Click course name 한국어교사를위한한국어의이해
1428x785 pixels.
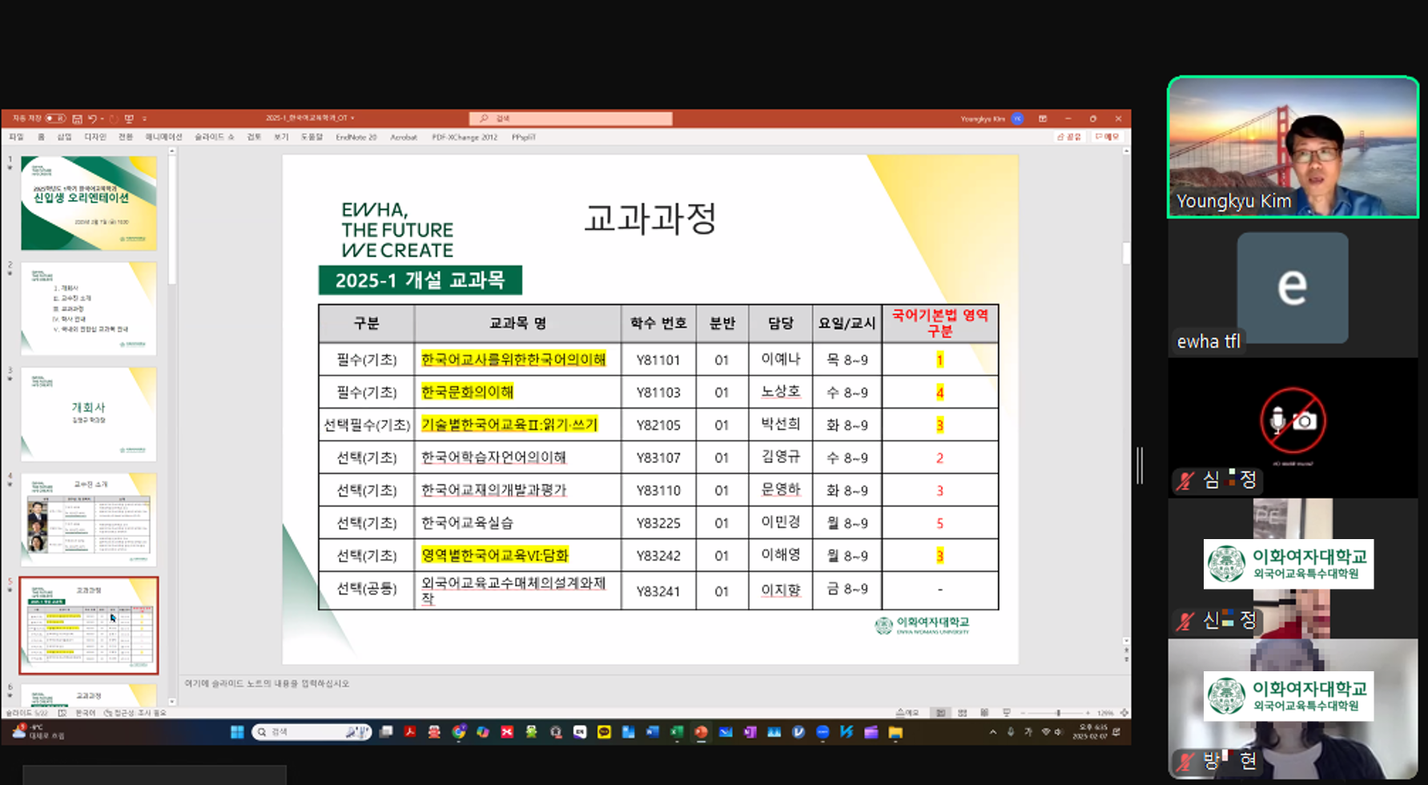click(x=513, y=360)
